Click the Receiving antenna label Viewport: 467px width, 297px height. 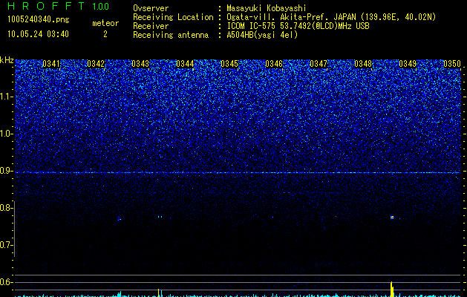[x=171, y=35]
